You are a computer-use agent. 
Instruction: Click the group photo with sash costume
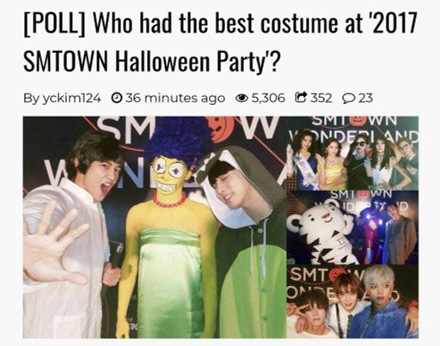tap(352, 153)
